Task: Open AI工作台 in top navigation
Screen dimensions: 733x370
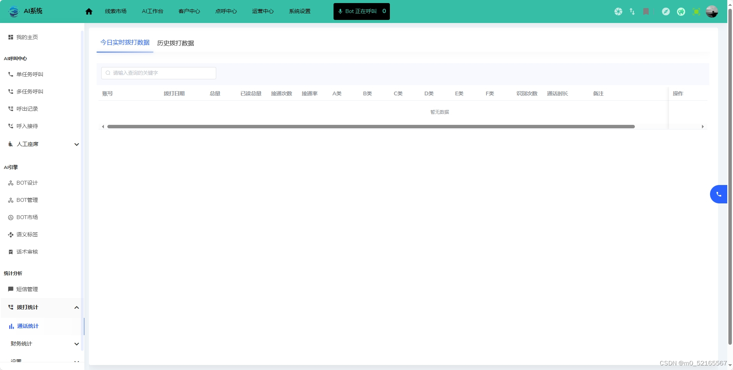Action: point(153,11)
